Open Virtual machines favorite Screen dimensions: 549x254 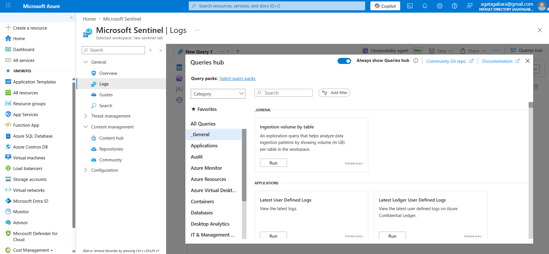[x=29, y=158]
